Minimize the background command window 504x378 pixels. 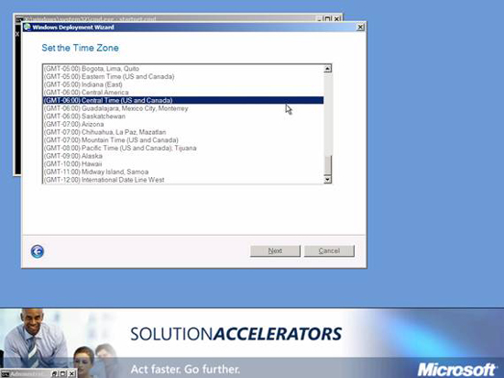coord(319,19)
